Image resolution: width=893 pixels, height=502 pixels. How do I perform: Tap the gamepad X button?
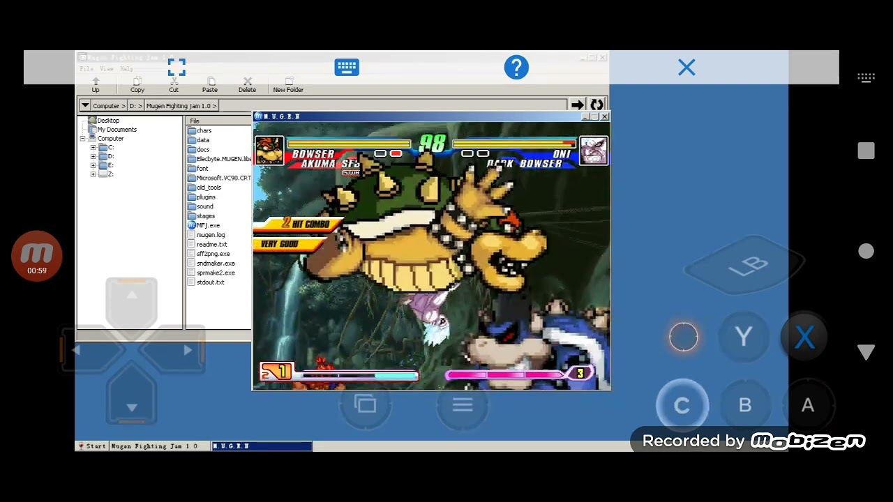tap(805, 337)
